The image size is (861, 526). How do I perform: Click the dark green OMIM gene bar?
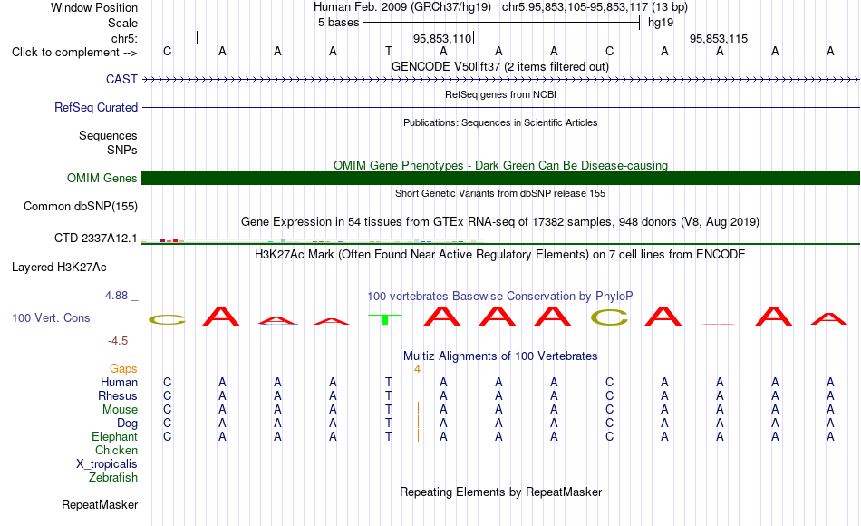pyautogui.click(x=500, y=178)
